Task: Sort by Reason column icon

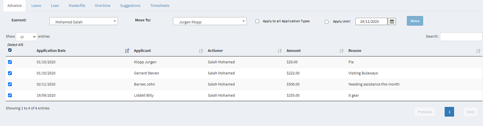Action: (x=478, y=51)
